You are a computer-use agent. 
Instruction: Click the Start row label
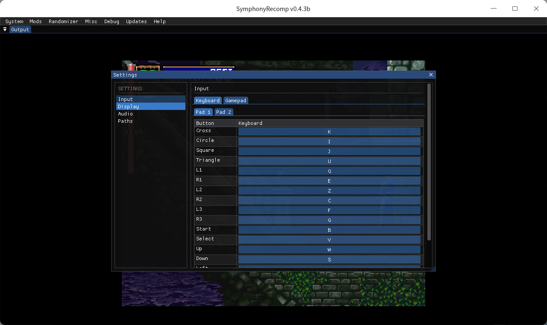point(203,229)
